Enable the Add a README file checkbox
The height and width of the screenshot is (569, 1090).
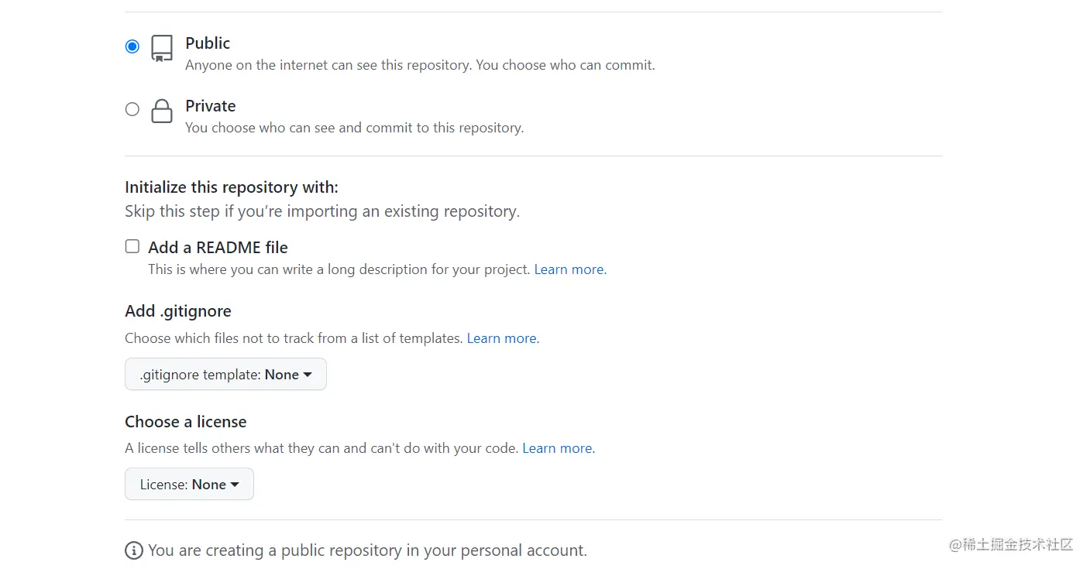[132, 247]
